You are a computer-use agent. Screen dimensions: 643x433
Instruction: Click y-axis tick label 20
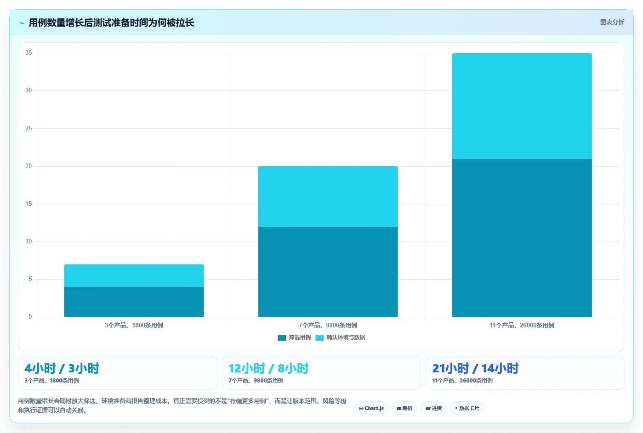28,166
